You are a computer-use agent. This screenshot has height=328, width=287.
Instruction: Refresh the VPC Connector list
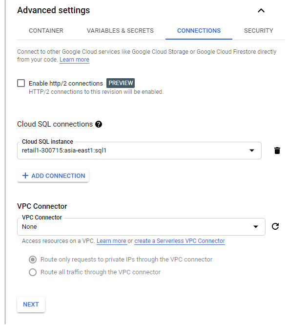coord(275,226)
